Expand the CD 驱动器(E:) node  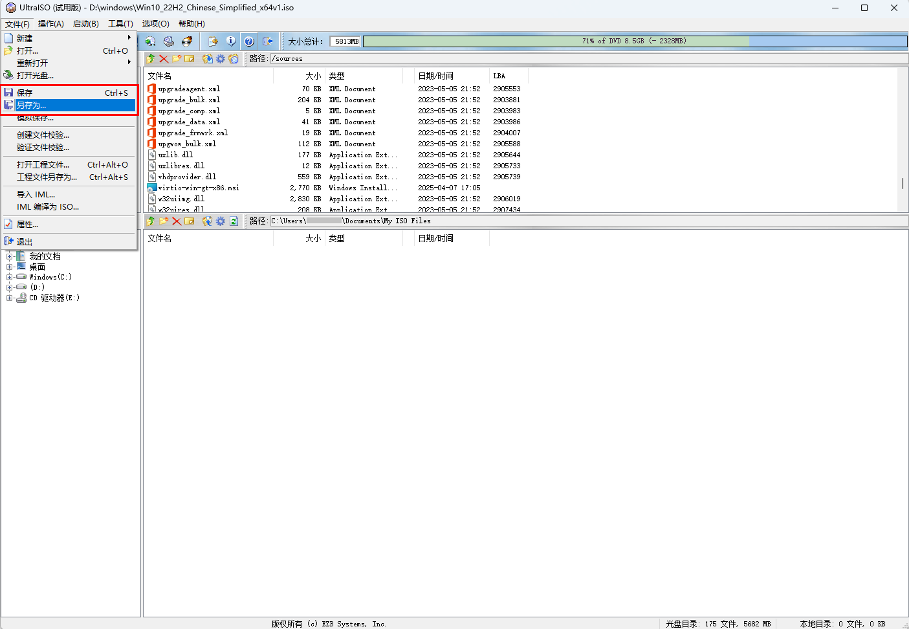(10, 298)
